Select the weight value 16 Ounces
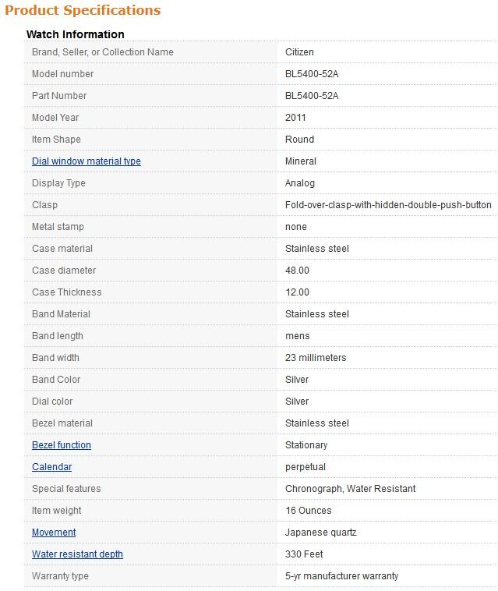The height and width of the screenshot is (591, 498). click(x=309, y=511)
